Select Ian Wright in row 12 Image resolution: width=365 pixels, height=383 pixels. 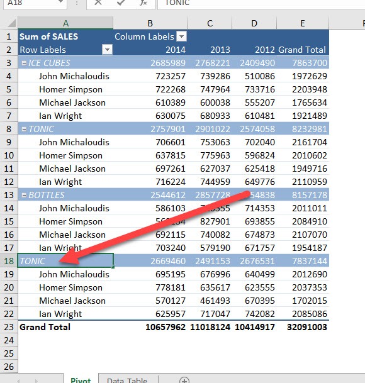click(x=65, y=182)
